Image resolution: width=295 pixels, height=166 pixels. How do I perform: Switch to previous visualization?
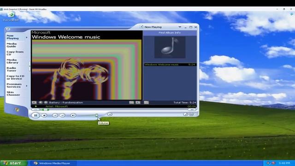coord(41,102)
